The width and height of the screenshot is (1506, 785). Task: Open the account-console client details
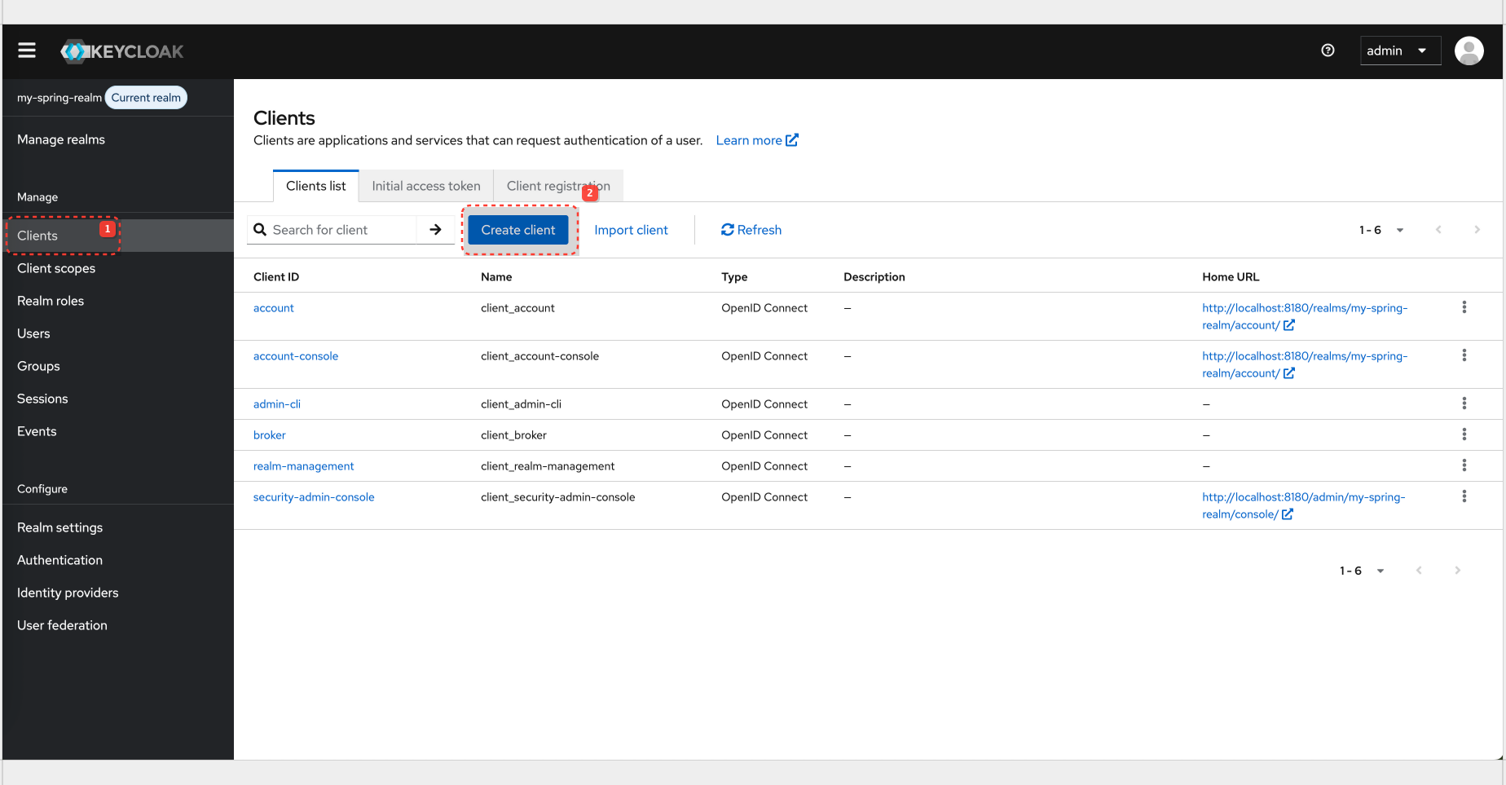pos(296,355)
